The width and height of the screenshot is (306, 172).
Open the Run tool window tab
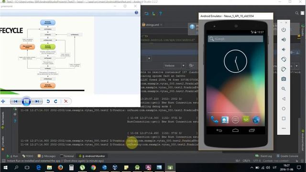[12, 156]
